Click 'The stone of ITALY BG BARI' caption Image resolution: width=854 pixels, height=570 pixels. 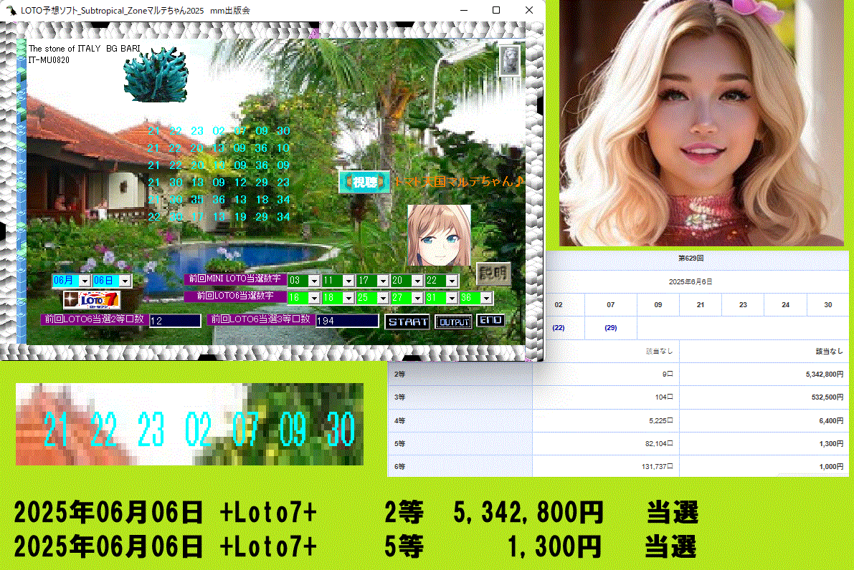[85, 49]
